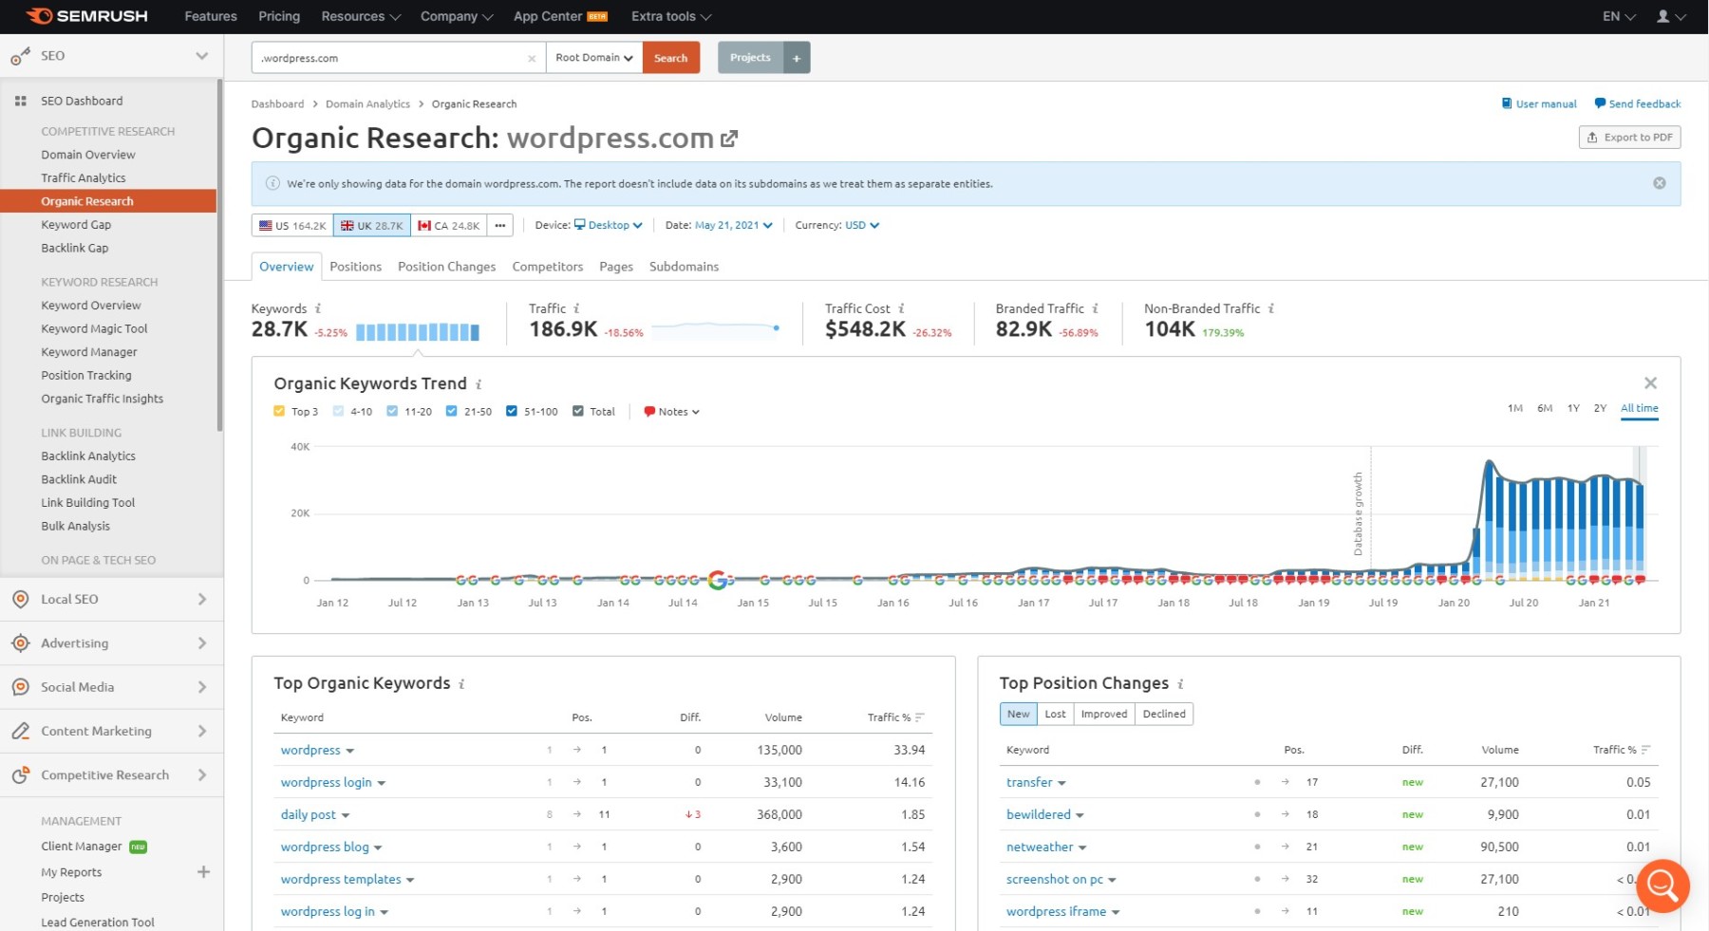The width and height of the screenshot is (1709, 931).
Task: Open the wordpress login keyword link
Action: tap(327, 782)
